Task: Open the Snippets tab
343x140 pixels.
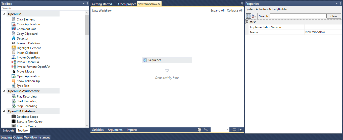Action: [9, 130]
